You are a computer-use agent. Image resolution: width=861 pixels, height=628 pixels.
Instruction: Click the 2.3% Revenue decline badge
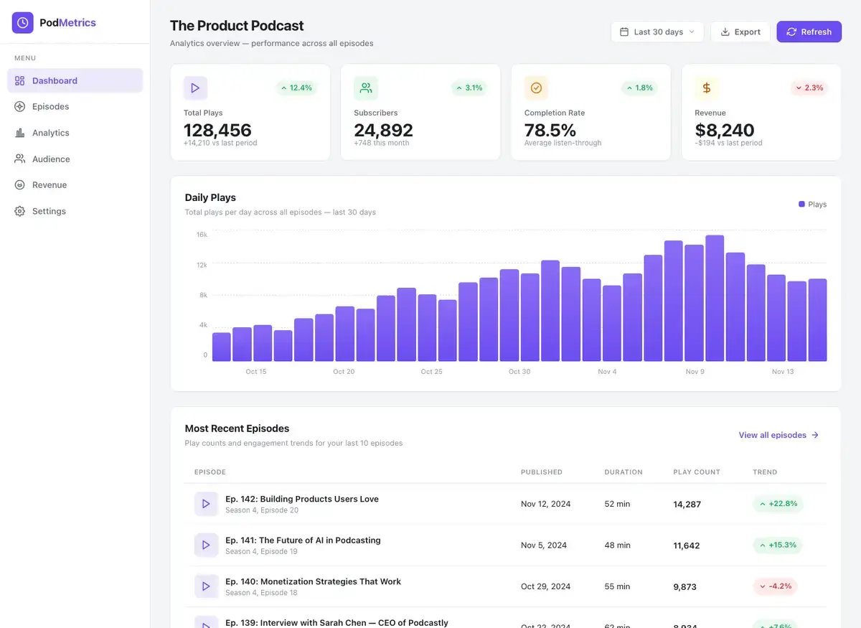pos(809,88)
